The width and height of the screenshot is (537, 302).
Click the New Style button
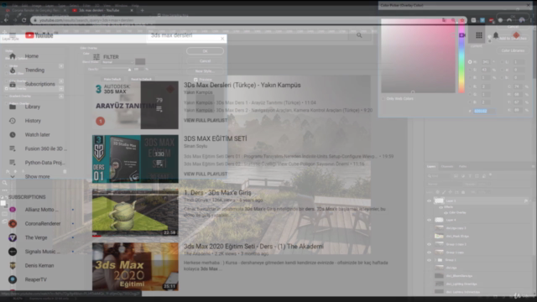pos(205,71)
